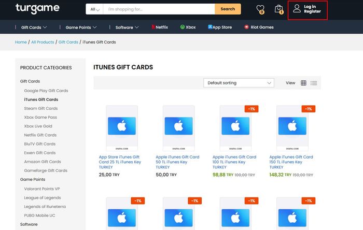Go to Gift Cards breadcrumb

click(x=68, y=42)
